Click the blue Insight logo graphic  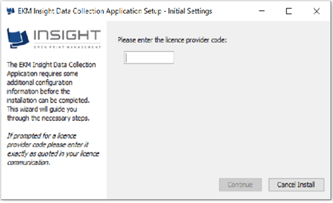18,38
